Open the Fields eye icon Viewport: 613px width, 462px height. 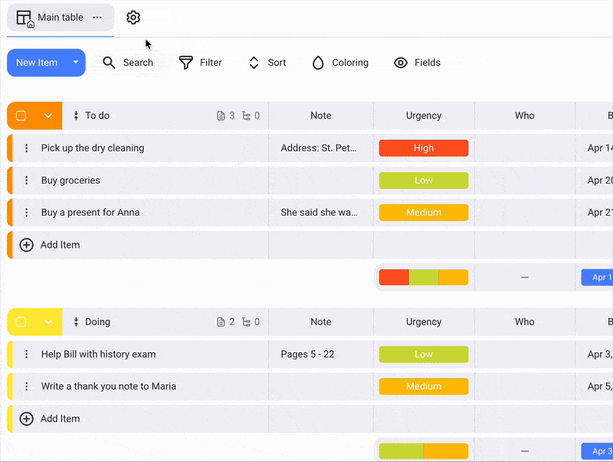(x=401, y=63)
